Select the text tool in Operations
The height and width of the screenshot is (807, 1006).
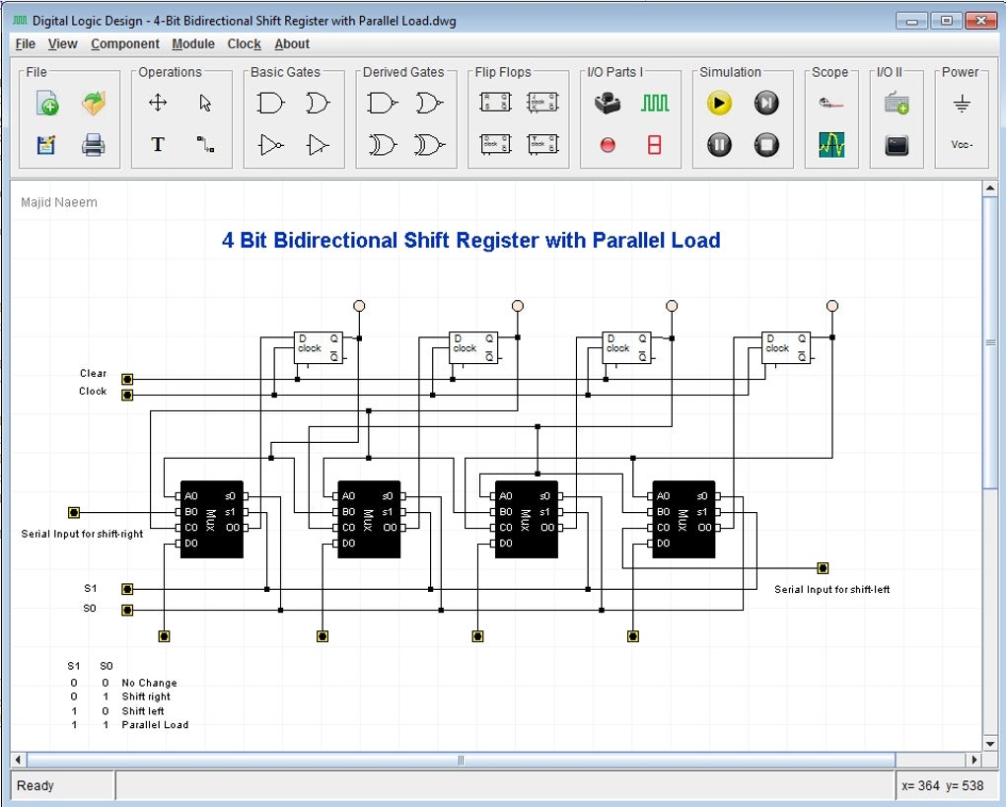pos(158,144)
